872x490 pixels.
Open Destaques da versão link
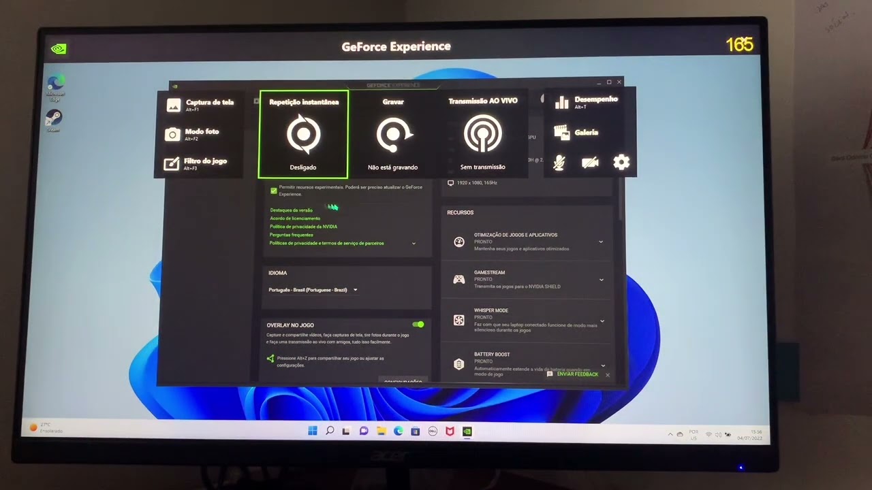(x=291, y=210)
